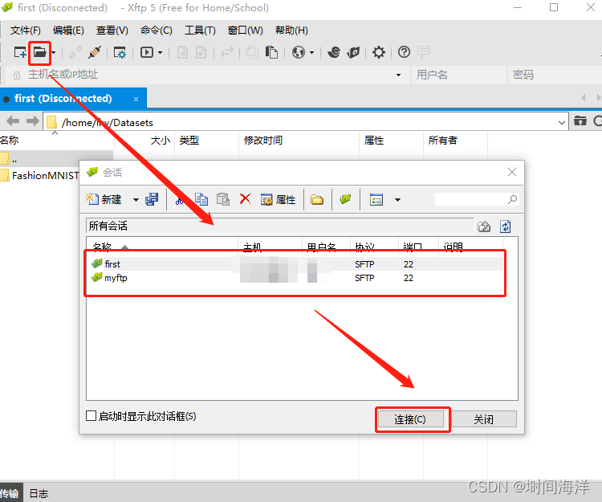Click the back navigation arrow
602x502 pixels.
[x=13, y=121]
